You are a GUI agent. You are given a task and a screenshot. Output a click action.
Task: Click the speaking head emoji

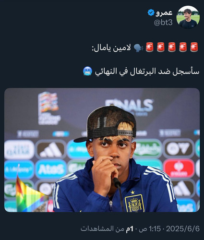[x=139, y=48]
